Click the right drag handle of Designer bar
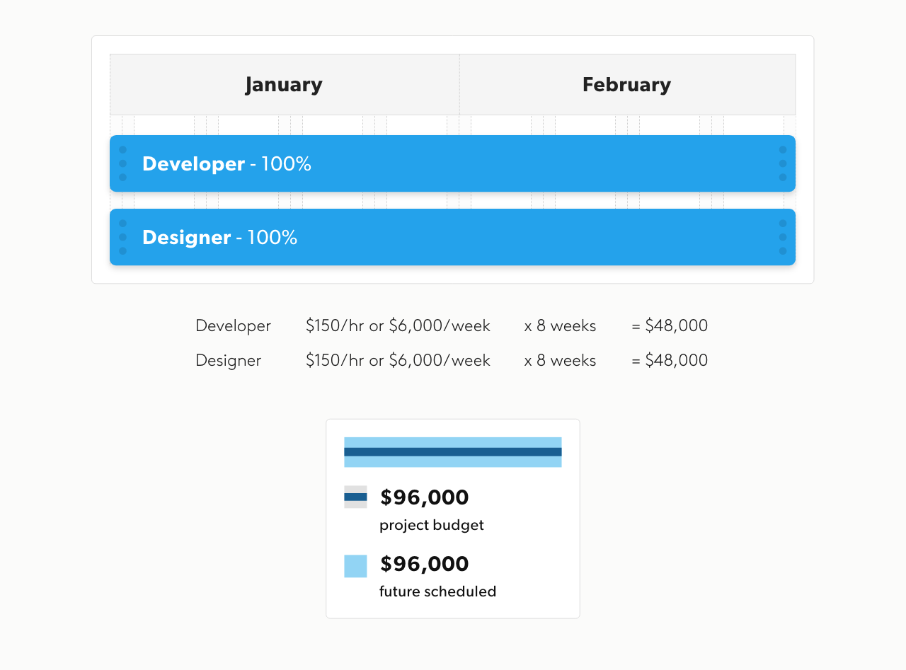The image size is (906, 670). tap(783, 237)
